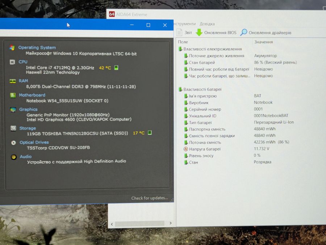The height and width of the screenshot is (245, 326).
Task: Click the Motherboard icon
Action: (x=13, y=96)
